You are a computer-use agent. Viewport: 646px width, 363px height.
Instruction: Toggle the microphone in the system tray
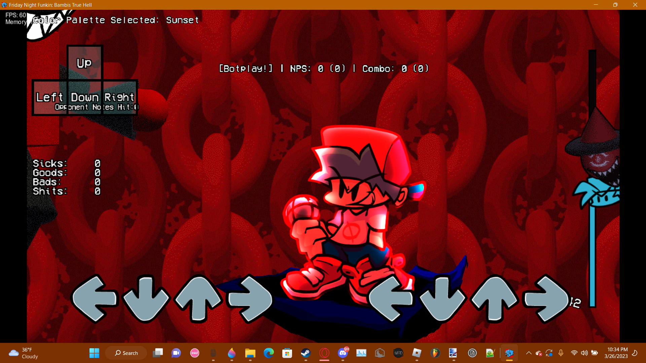[x=561, y=353]
